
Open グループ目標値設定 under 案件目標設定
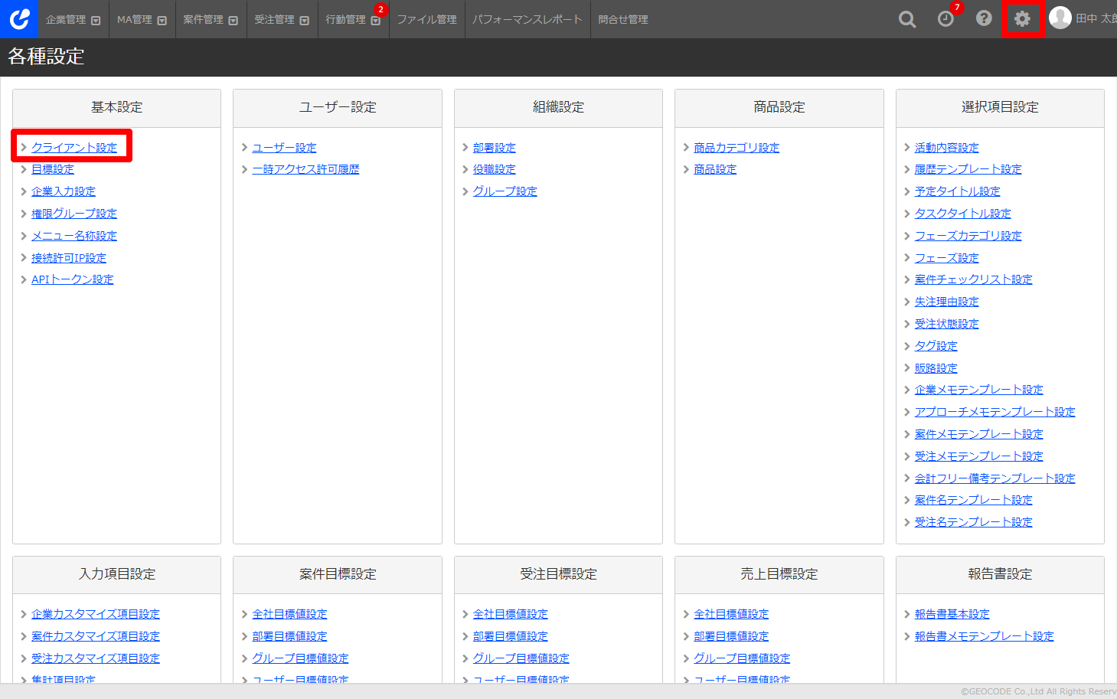click(300, 658)
